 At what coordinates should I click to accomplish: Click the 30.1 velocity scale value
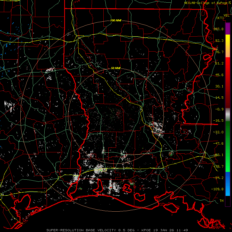[x=219, y=86]
